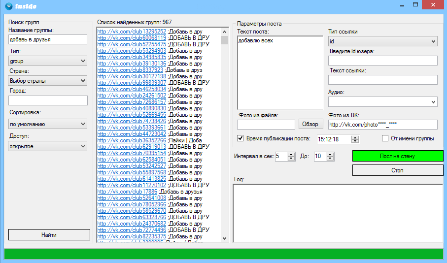Increase publication time with up arrow
The width and height of the screenshot is (447, 263).
(355, 137)
